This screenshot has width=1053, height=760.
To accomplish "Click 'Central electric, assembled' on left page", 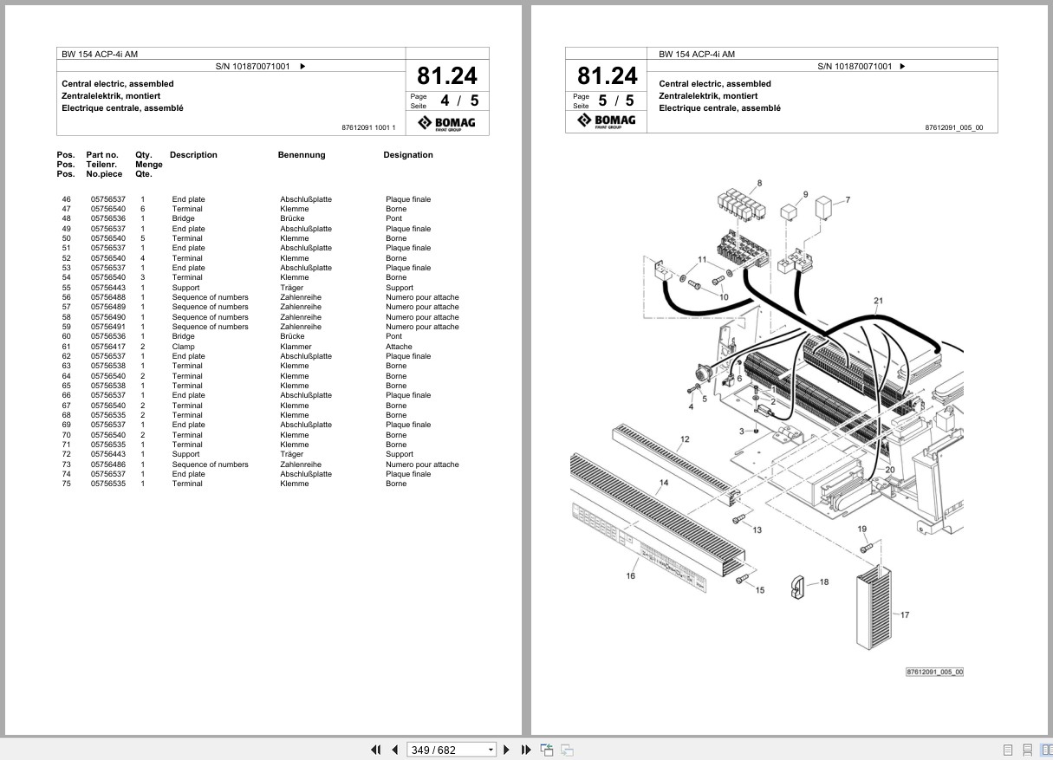I will click(x=118, y=84).
